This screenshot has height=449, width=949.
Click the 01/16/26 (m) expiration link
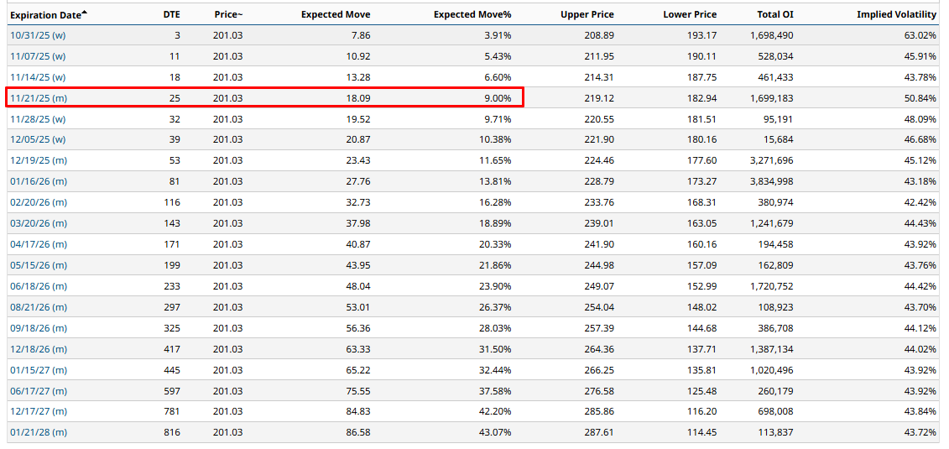(39, 181)
